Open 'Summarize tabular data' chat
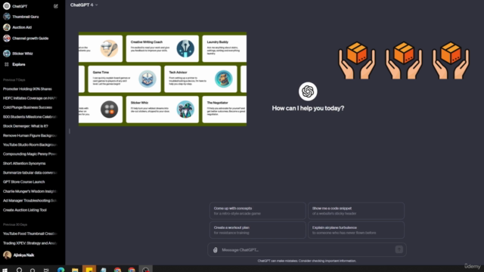This screenshot has width=484, height=272. click(x=30, y=173)
